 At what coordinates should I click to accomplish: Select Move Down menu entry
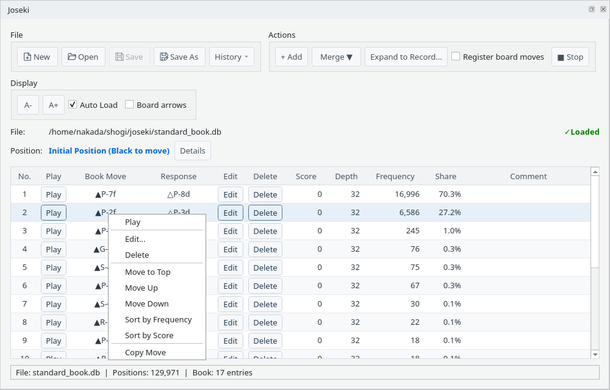[157, 303]
